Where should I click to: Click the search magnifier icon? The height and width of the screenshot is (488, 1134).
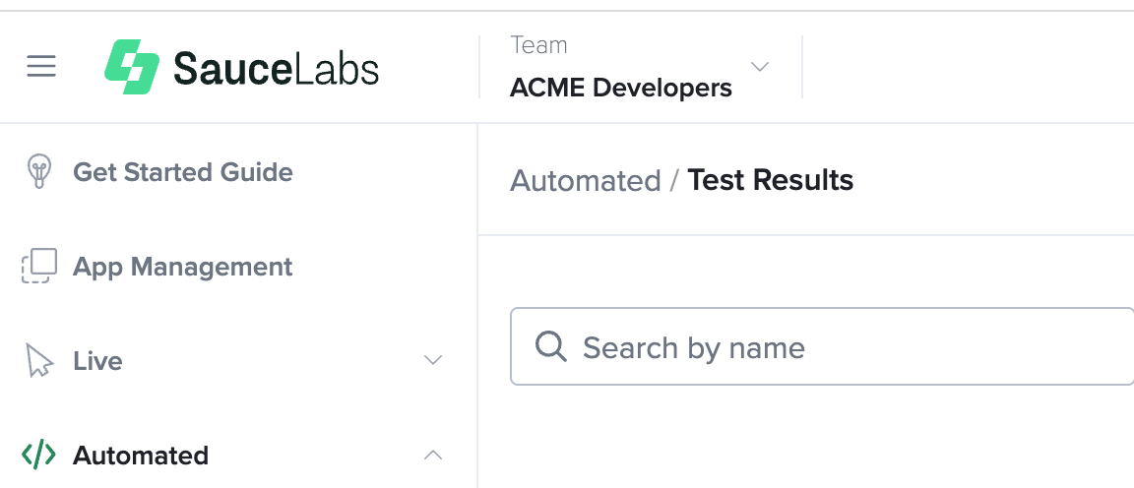[x=550, y=347]
